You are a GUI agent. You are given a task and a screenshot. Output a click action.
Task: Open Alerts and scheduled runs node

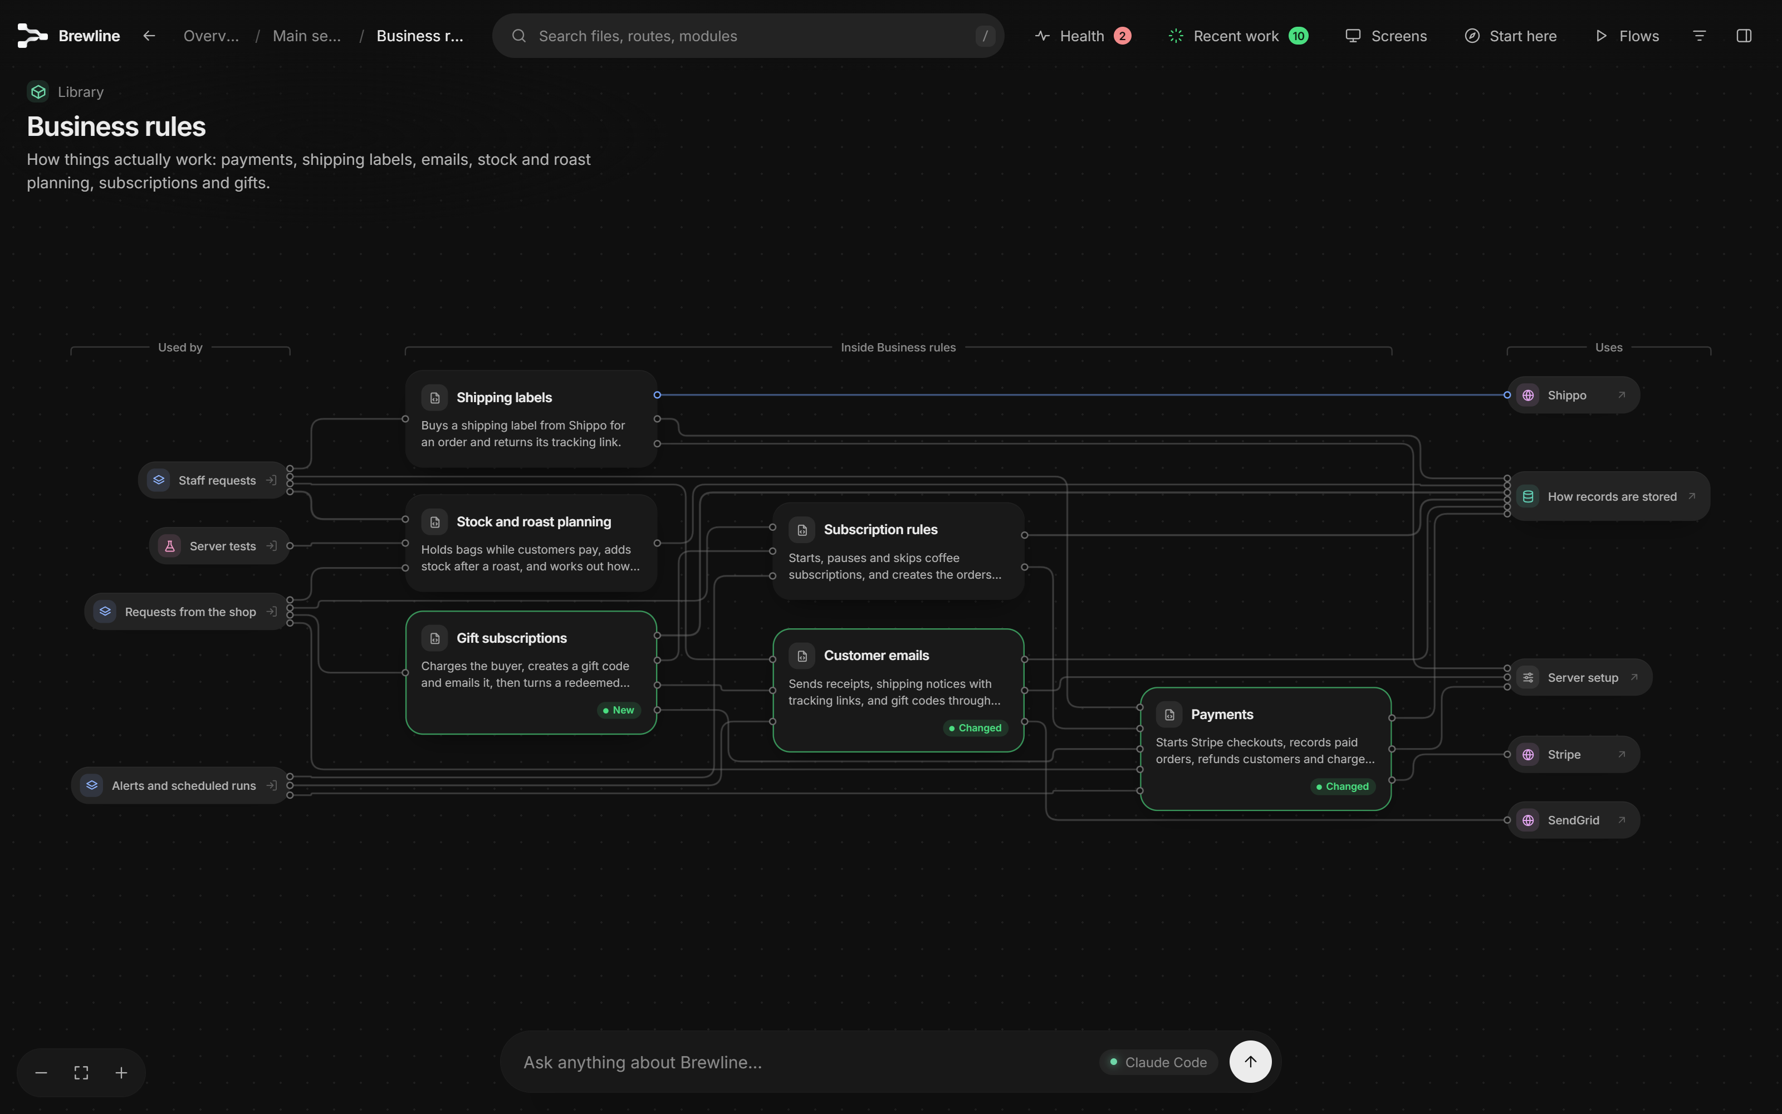(180, 785)
